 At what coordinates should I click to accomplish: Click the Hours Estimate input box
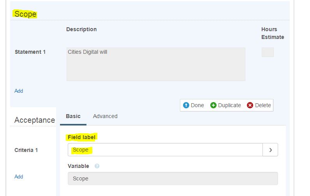(x=268, y=52)
